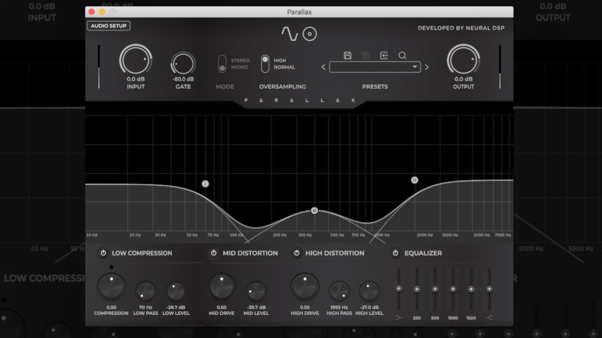
Task: Select the M band node on graph
Action: tap(314, 210)
